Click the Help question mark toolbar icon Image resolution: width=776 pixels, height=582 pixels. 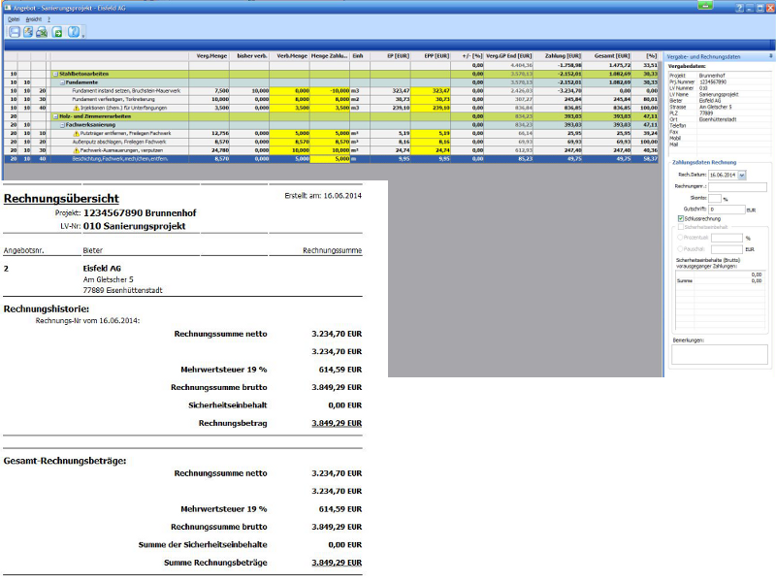pyautogui.click(x=74, y=32)
